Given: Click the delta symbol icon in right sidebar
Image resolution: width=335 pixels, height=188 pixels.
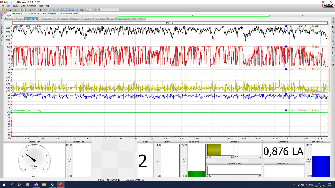Looking at the screenshot, I should pyautogui.click(x=333, y=27).
